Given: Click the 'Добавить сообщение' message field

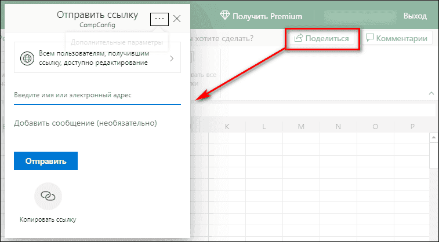Looking at the screenshot, I should (85, 123).
